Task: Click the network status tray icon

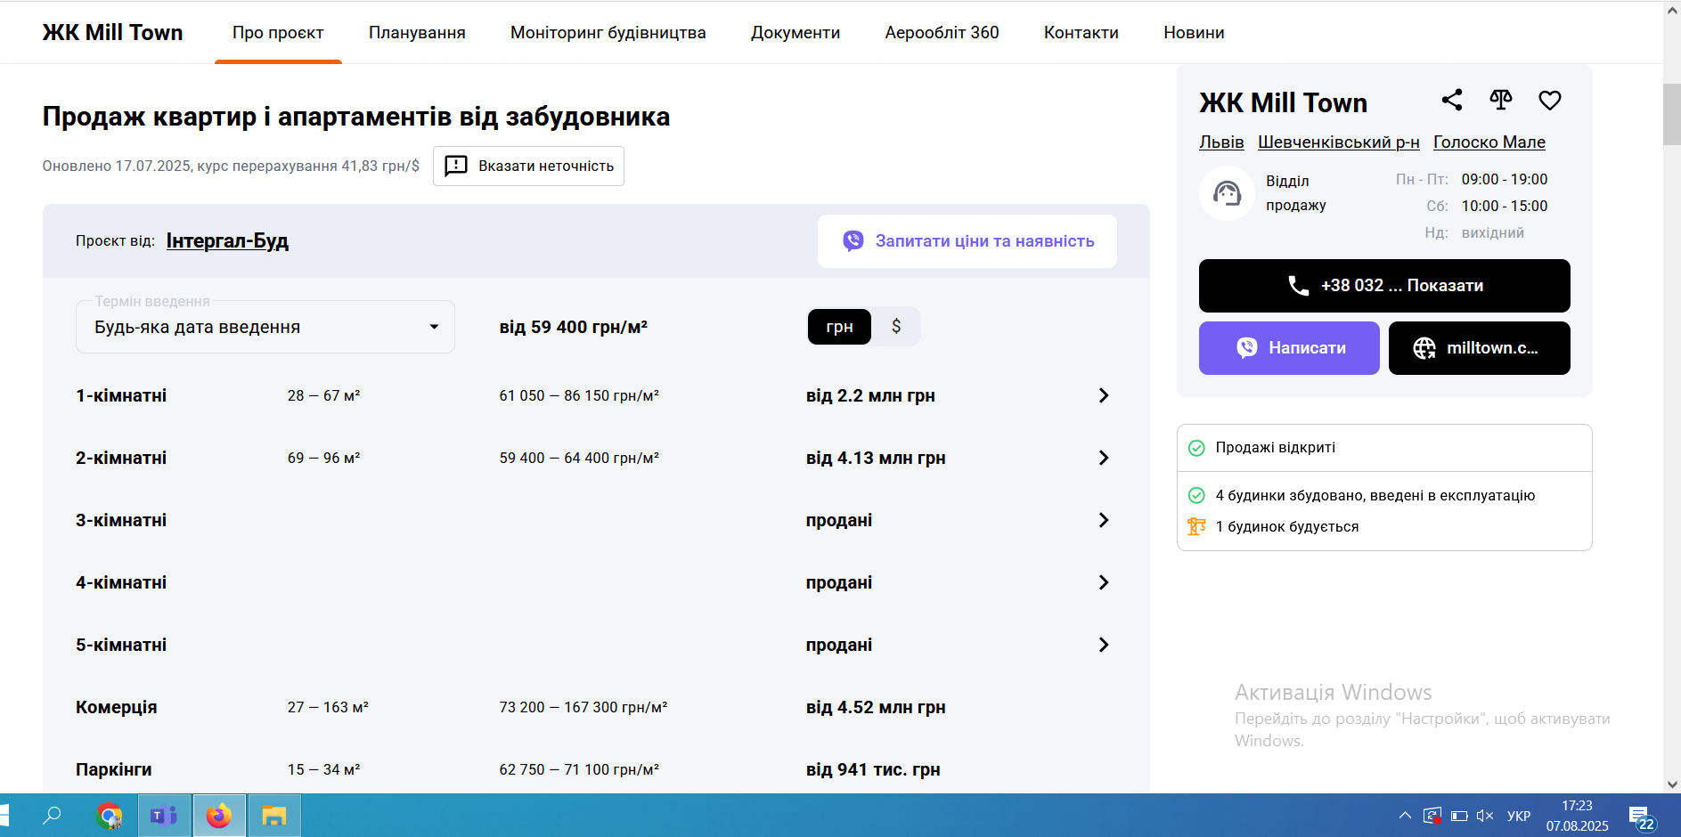Action: click(x=1432, y=816)
